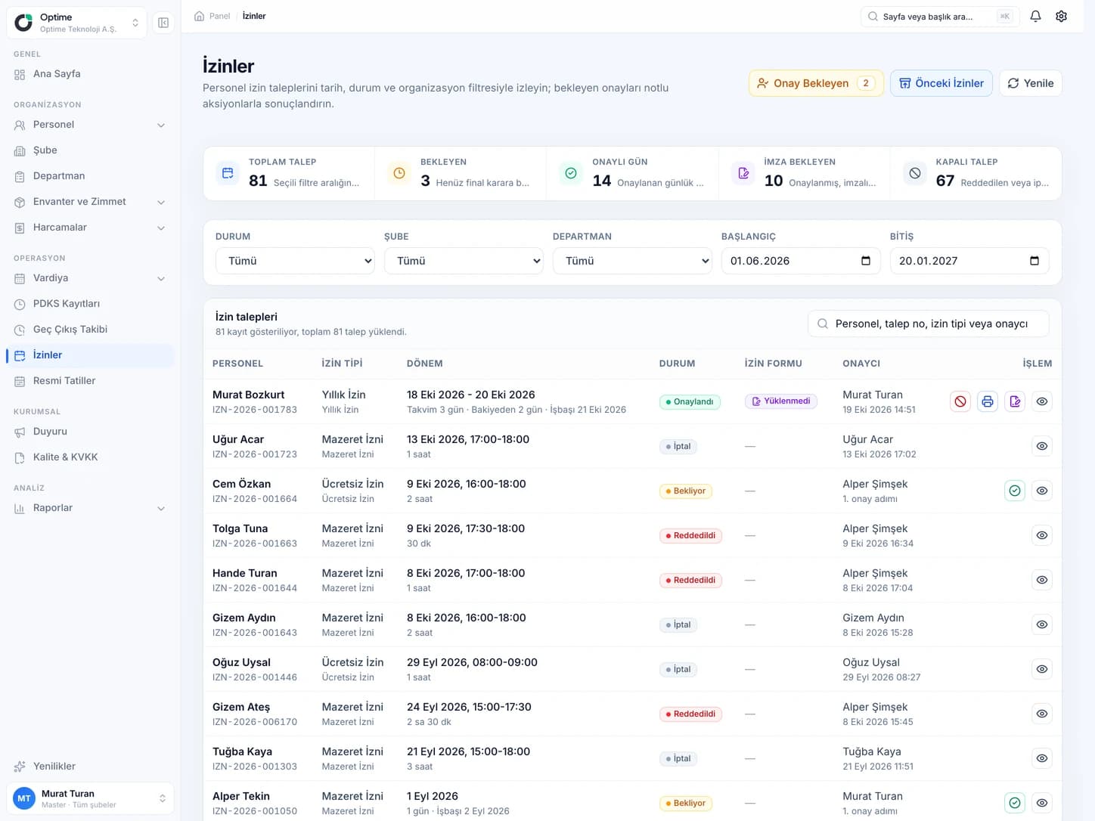Screen dimensions: 1095x821
Task: Click the Toplam Talep calendar icon
Action: point(228,173)
